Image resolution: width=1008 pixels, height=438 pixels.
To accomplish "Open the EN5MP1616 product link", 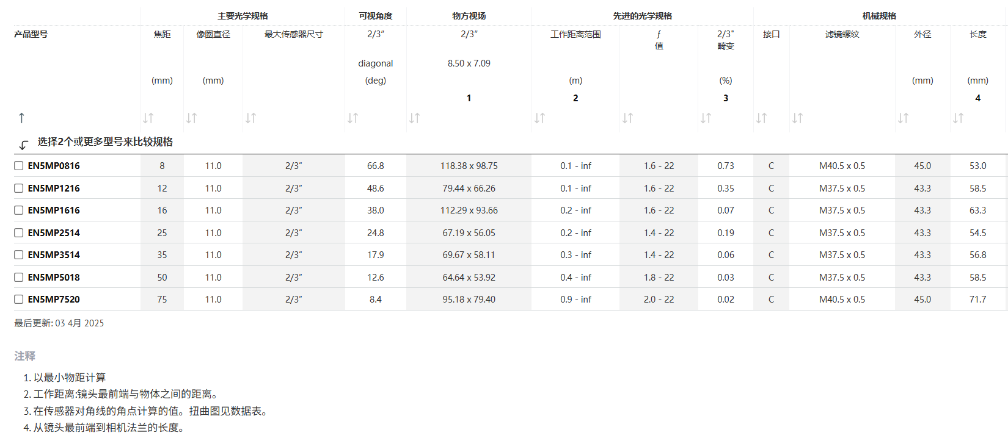I will point(54,210).
